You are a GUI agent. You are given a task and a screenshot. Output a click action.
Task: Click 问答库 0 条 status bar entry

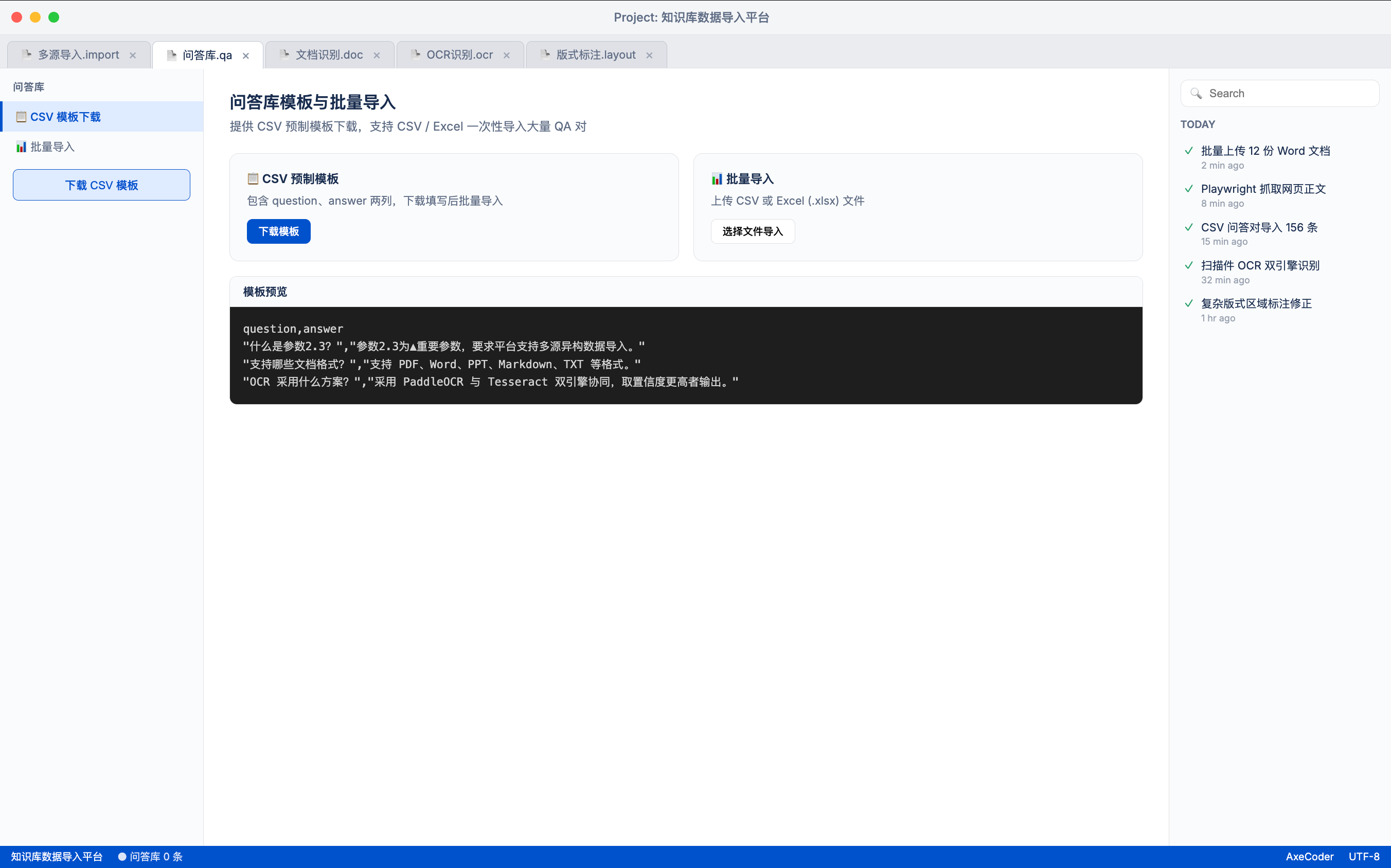(151, 857)
